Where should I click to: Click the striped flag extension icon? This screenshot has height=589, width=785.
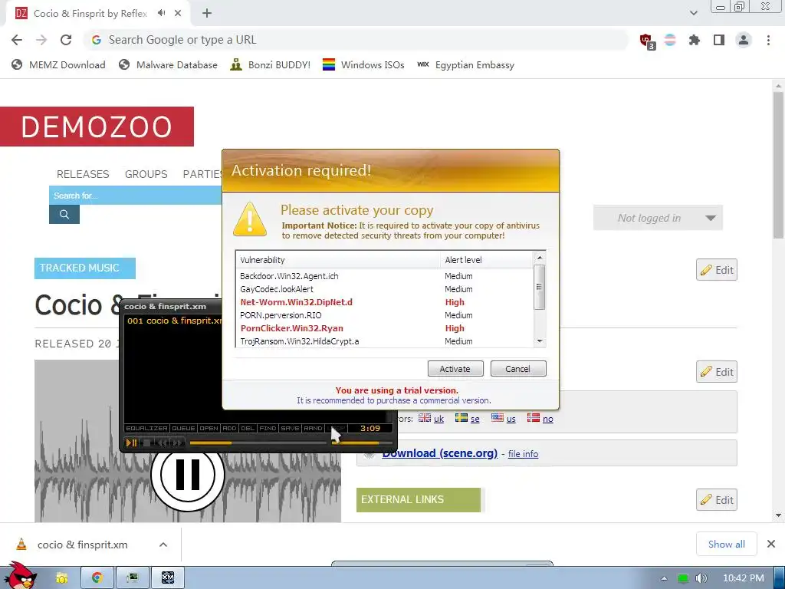[670, 40]
